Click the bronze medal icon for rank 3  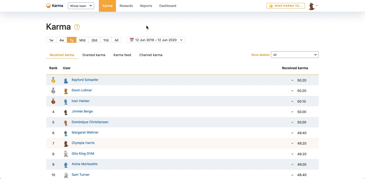click(53, 101)
